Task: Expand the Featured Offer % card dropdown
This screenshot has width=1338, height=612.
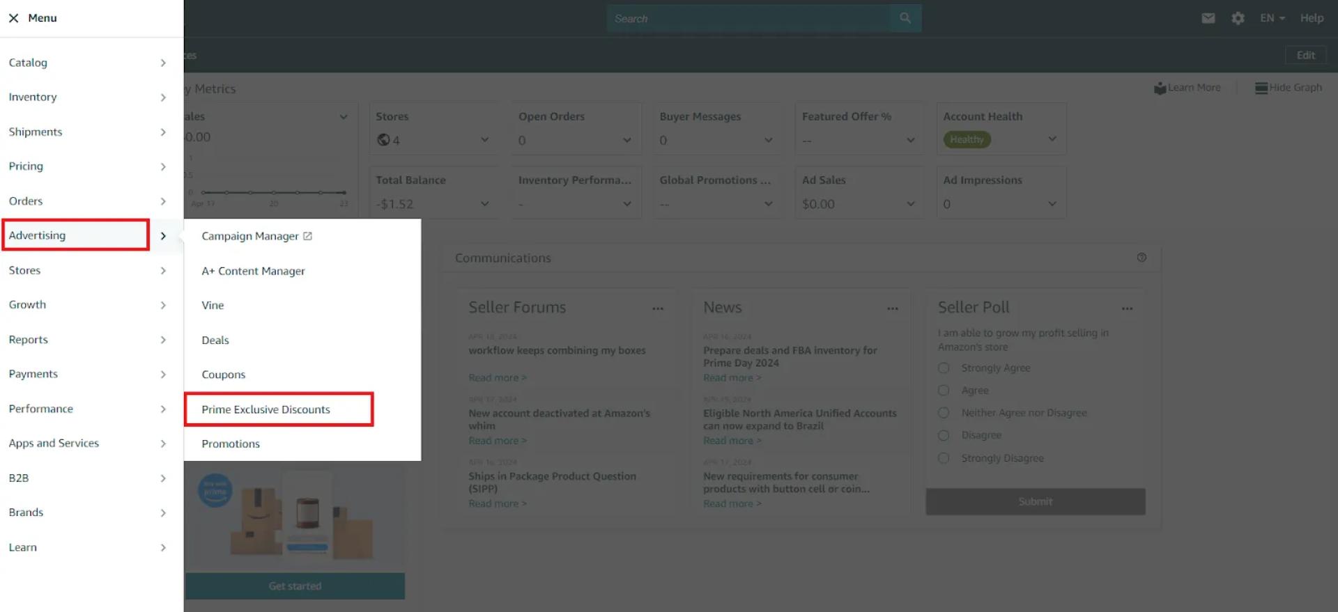Action: click(x=911, y=140)
